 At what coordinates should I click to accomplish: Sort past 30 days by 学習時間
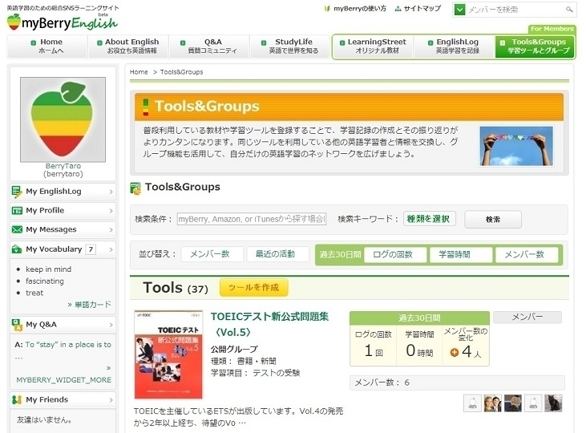[x=461, y=255]
